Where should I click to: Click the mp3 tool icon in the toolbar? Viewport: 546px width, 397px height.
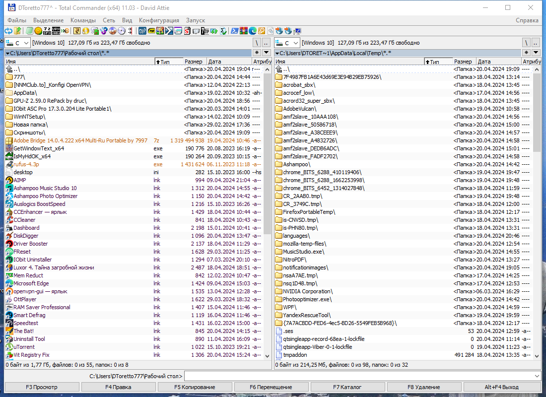tap(142, 31)
